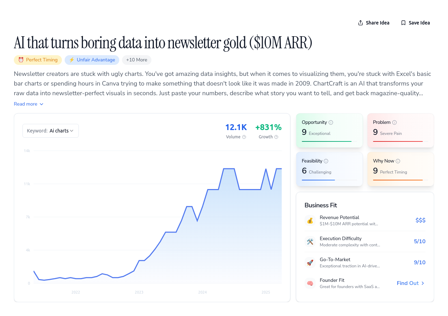Click the Revenue Potential row title

click(339, 218)
